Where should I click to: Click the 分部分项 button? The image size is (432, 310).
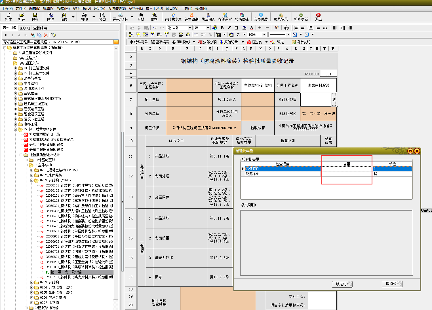tap(208, 42)
